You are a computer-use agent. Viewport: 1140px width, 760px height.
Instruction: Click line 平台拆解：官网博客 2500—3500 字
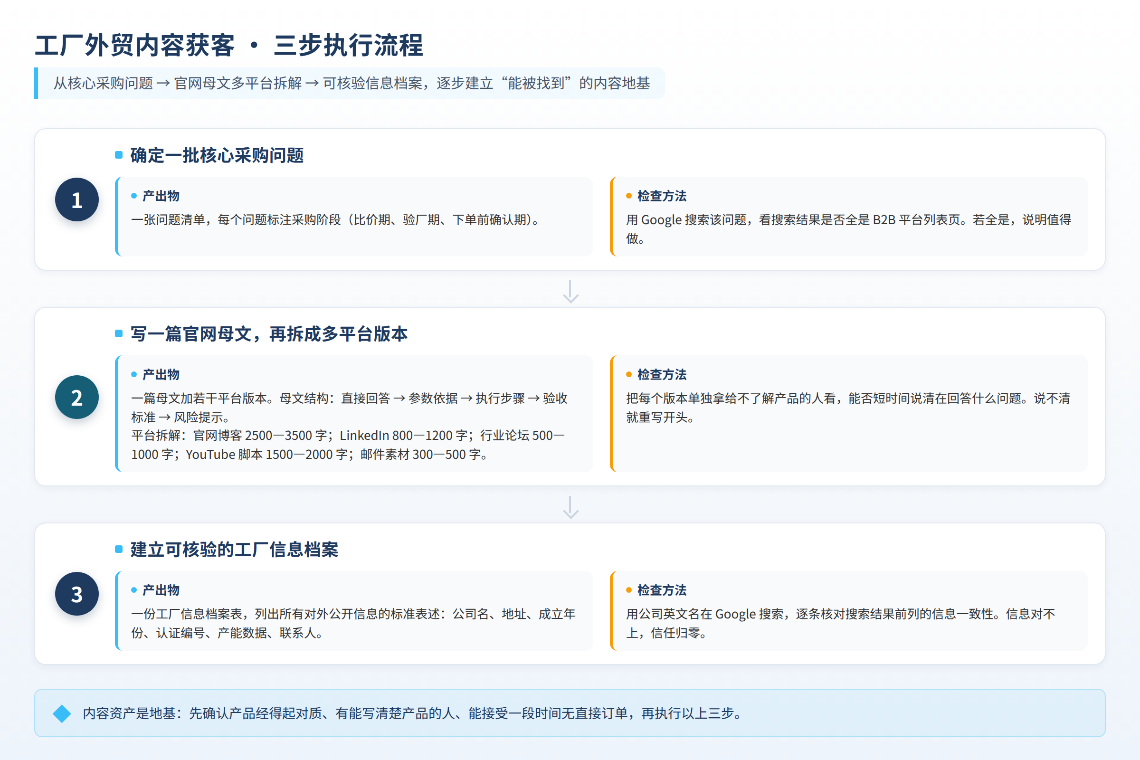click(229, 436)
